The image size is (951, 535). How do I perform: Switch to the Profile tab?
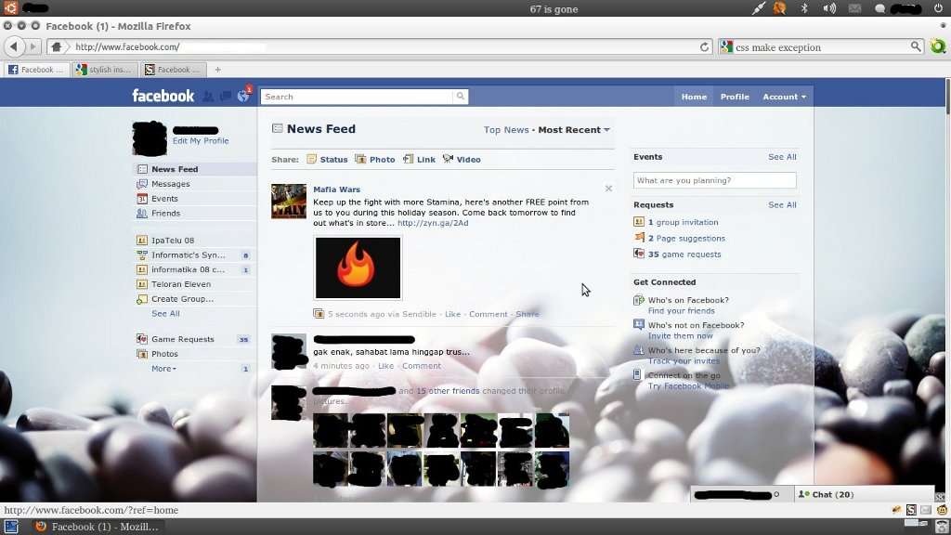coord(735,96)
